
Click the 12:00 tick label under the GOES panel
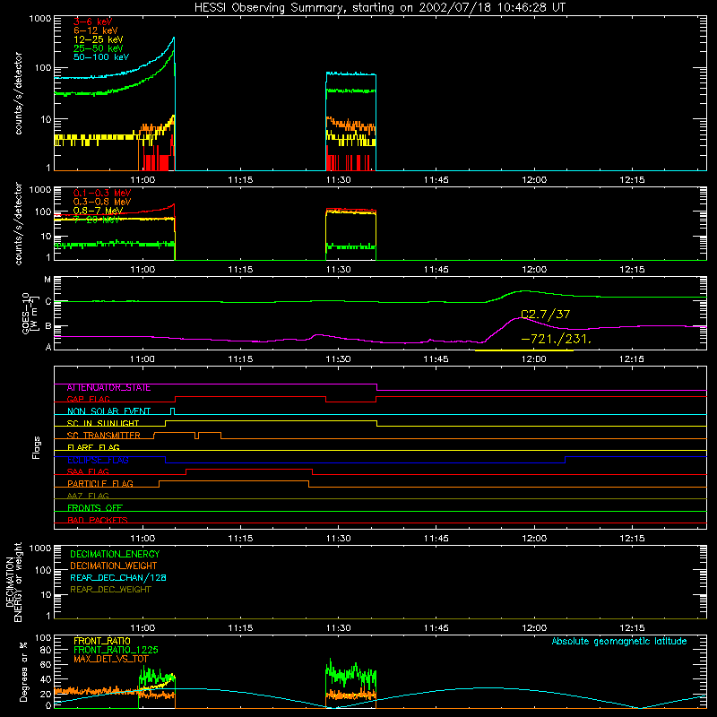tap(534, 359)
